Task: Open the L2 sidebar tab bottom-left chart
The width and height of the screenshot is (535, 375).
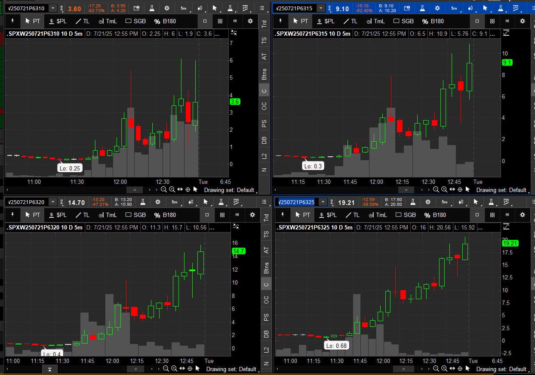Action: tap(266, 350)
